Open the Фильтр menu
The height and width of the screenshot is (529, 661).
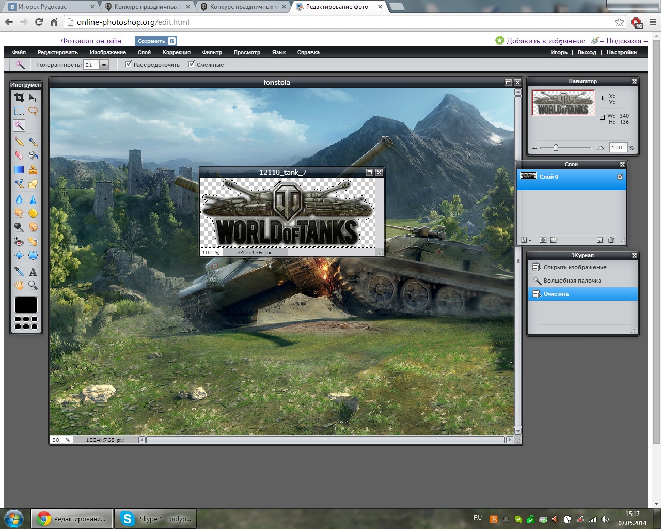[212, 52]
